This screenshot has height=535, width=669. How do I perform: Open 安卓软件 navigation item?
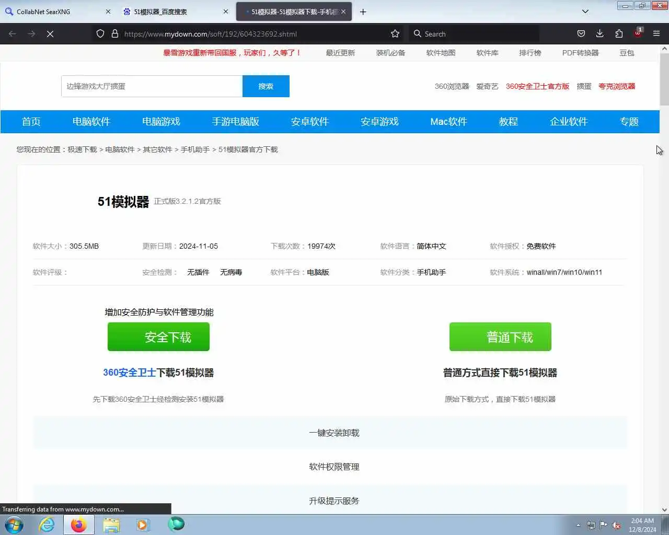309,122
